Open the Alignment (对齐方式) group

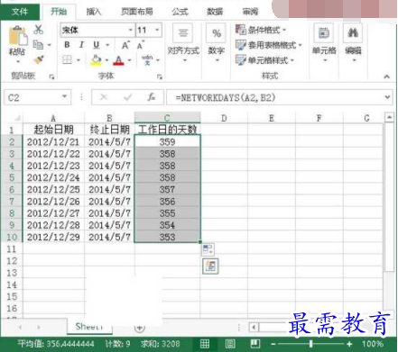[x=183, y=43]
